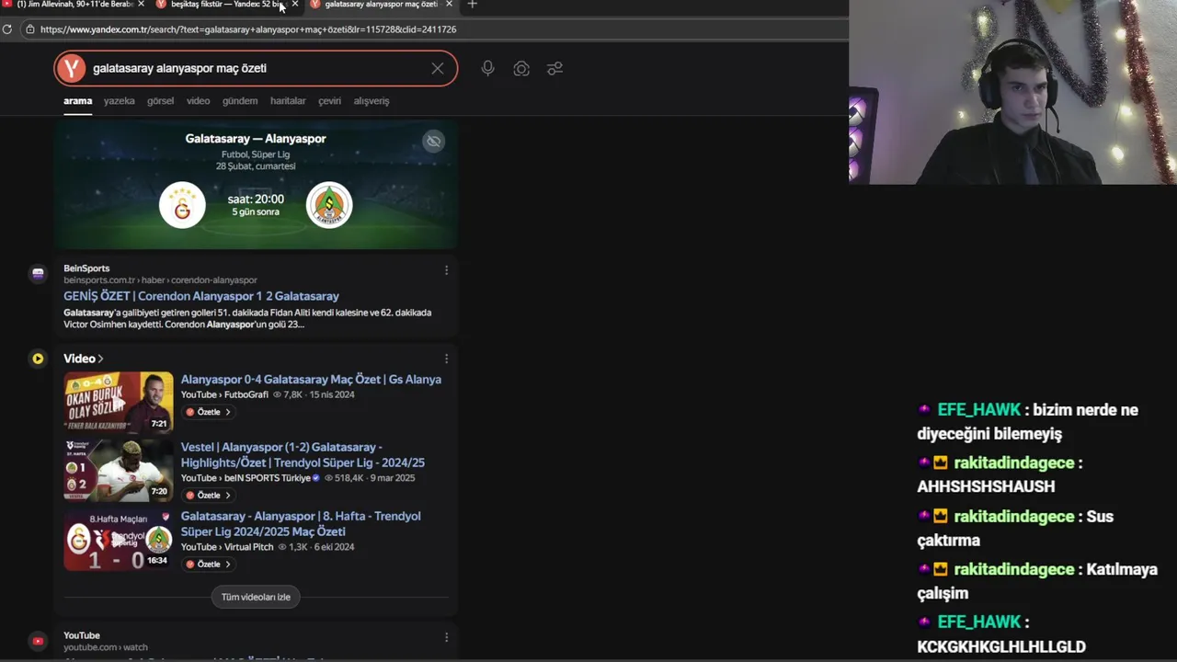The image size is (1177, 662).
Task: Close the galatasaray alanyaspor maç özeti tab
Action: pos(449,5)
